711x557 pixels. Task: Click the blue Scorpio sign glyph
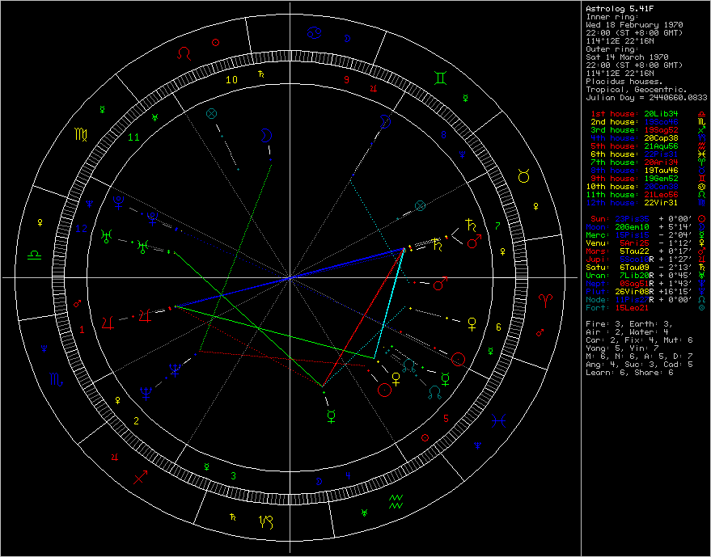53,378
